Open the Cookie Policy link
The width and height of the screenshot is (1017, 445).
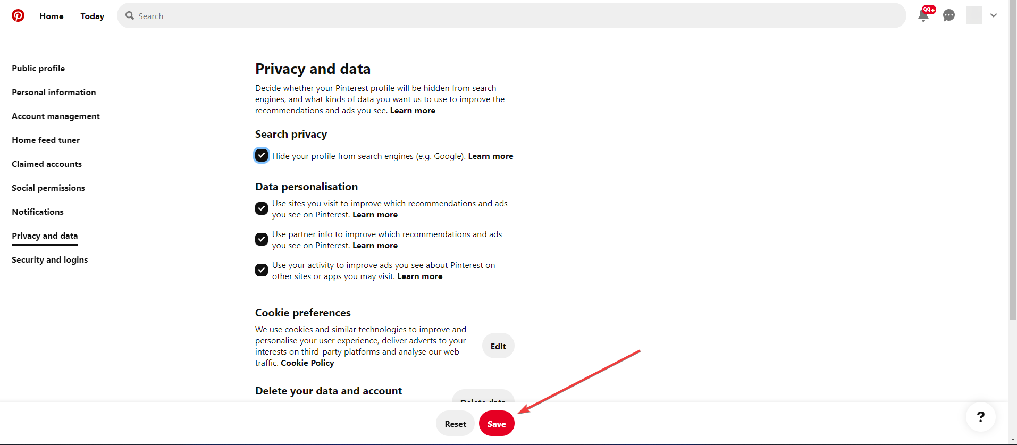click(307, 363)
